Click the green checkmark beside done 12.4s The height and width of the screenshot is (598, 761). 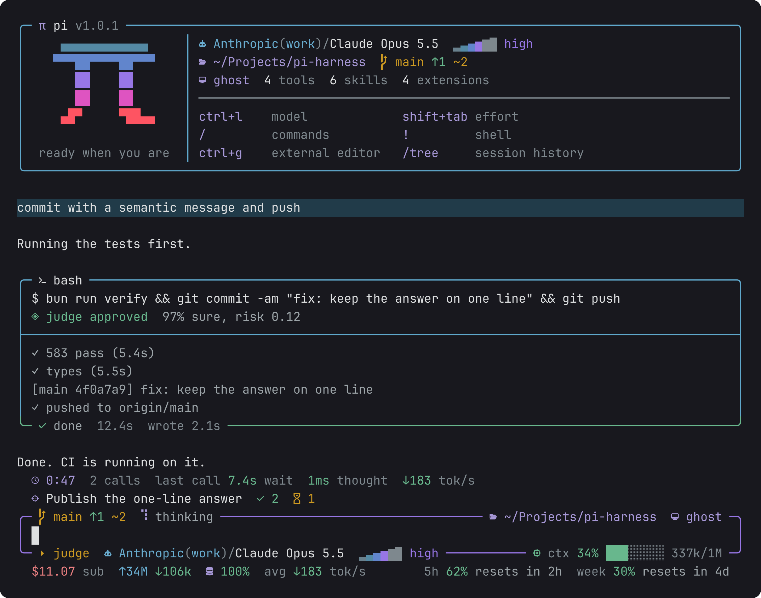click(x=42, y=426)
